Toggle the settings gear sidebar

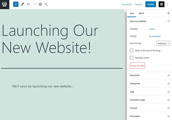click(x=161, y=4)
